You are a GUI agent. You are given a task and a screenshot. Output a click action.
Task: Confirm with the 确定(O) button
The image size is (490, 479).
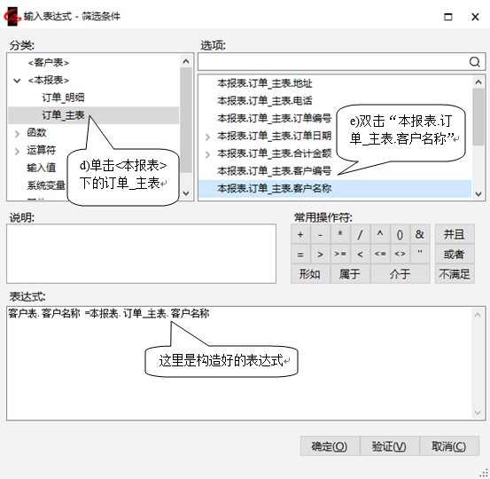(x=330, y=446)
